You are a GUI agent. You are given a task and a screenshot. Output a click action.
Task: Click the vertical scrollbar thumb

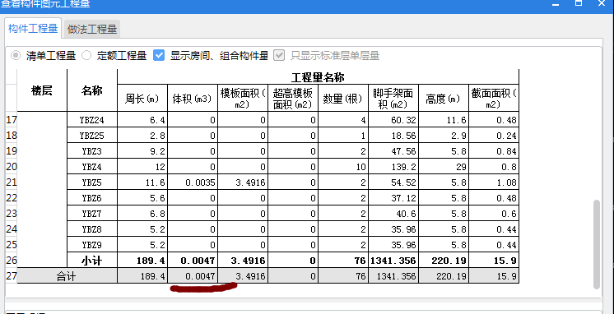(597, 244)
